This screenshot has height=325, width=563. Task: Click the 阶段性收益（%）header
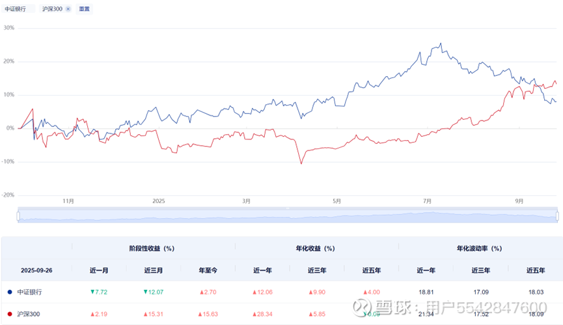pyautogui.click(x=152, y=249)
